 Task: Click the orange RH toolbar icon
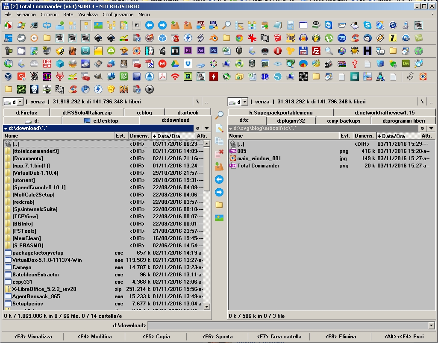124,89
